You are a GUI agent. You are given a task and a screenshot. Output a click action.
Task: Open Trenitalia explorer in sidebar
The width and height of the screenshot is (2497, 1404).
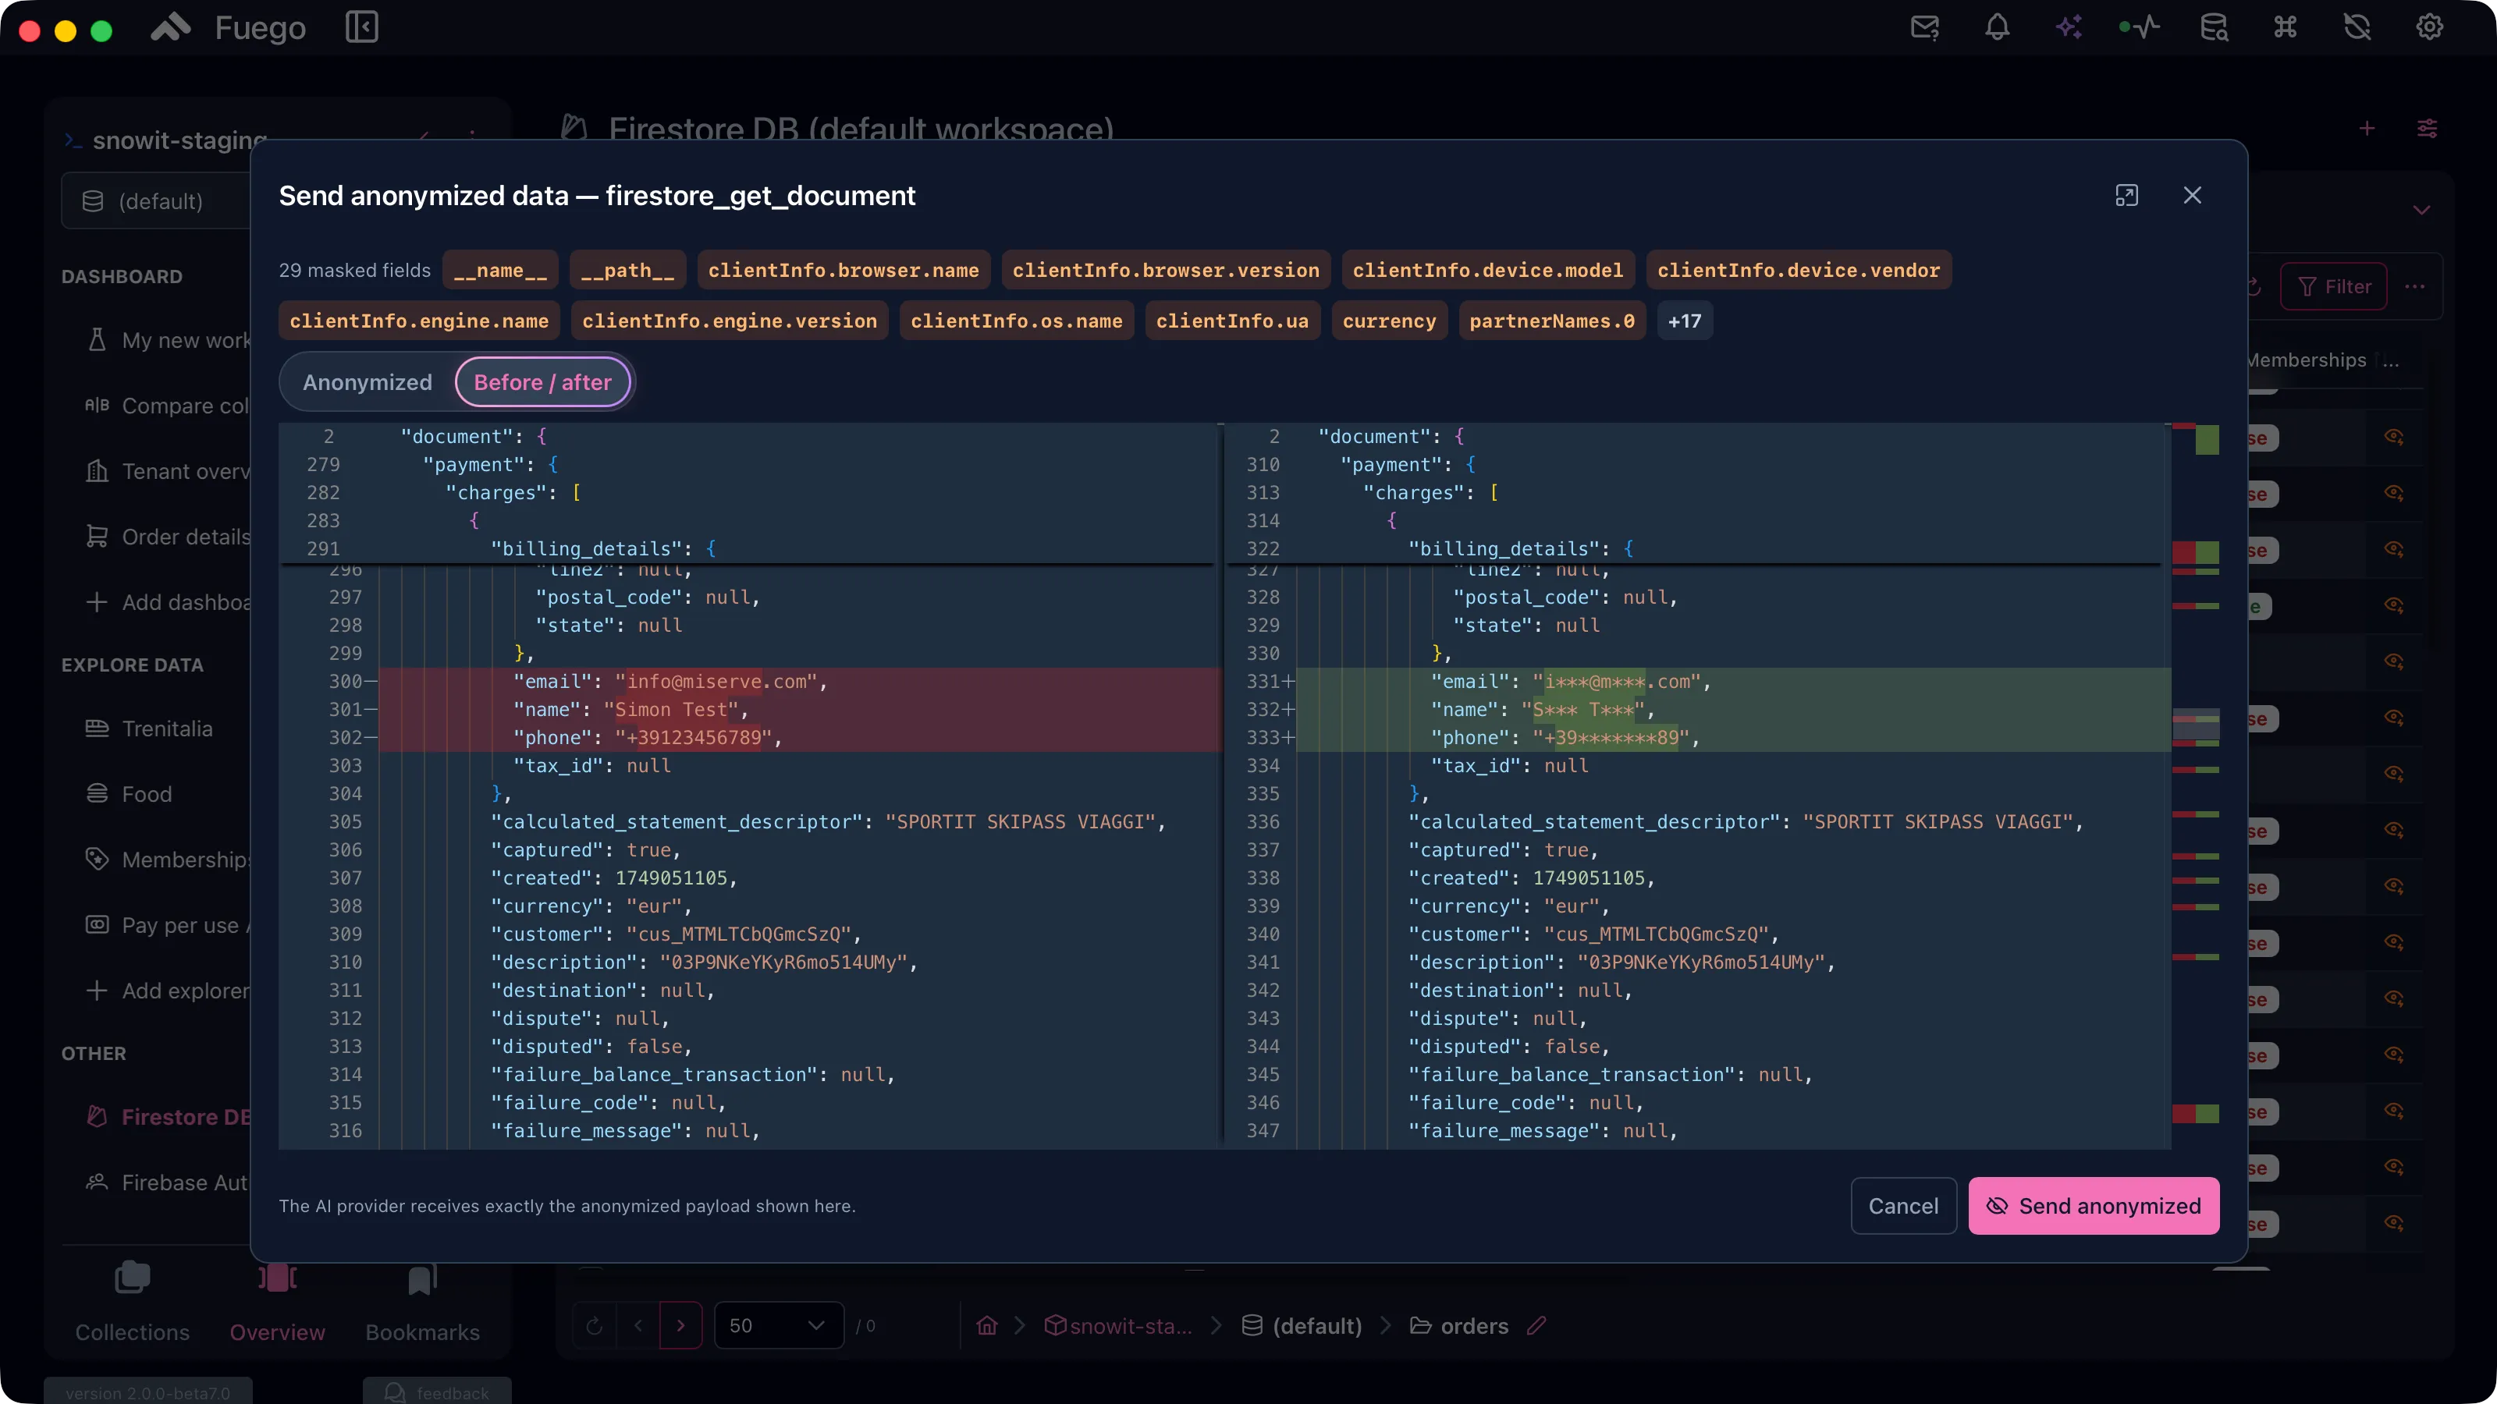tap(167, 729)
